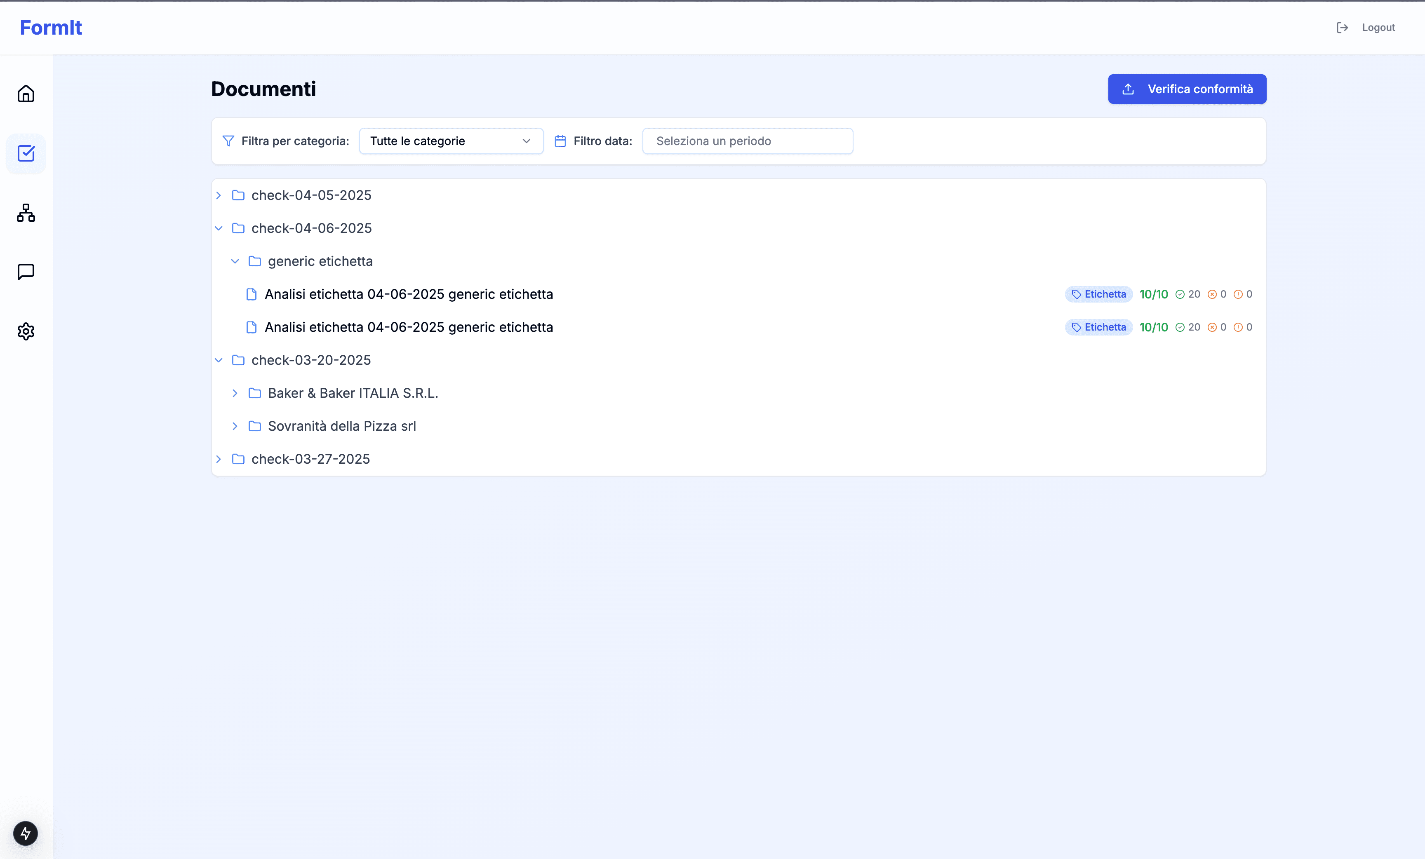Screen dimensions: 1425x859
Task: Click green check icon in first document row
Action: click(1180, 294)
